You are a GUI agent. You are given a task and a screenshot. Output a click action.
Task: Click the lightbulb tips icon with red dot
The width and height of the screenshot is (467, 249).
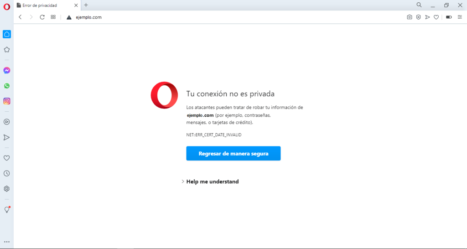(x=7, y=210)
